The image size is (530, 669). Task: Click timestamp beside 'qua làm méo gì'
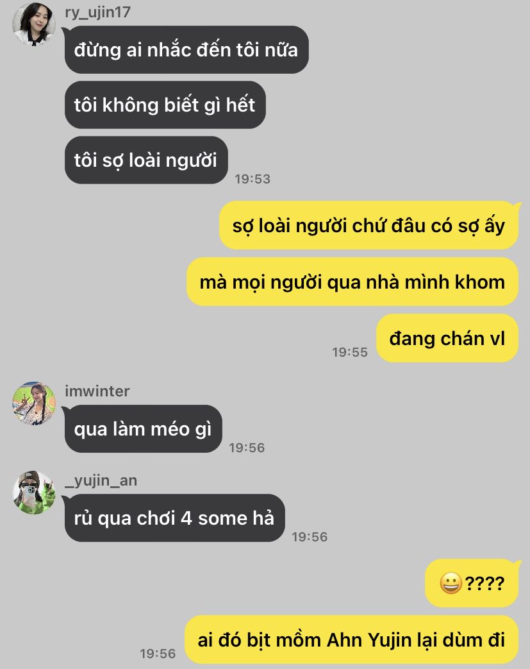point(247,448)
